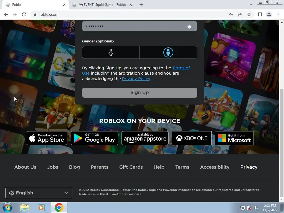Open the Chrome profile avatar
This screenshot has width=284, height=213.
click(269, 14)
